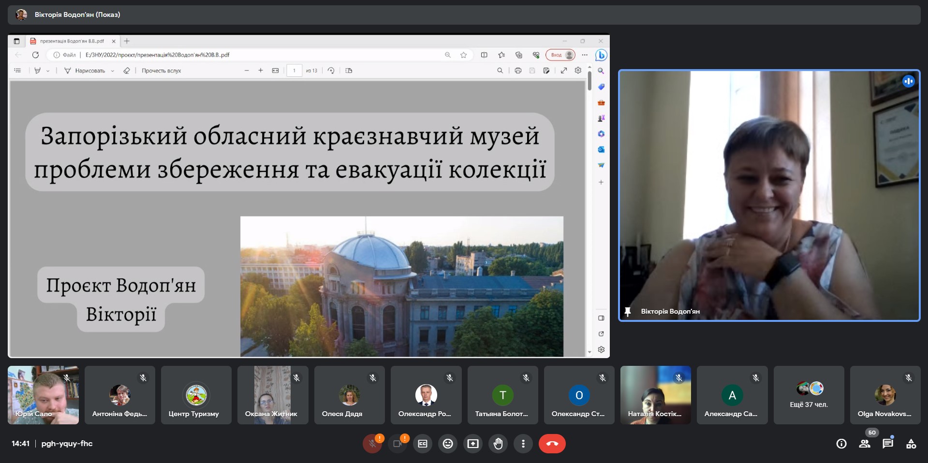Expand the Нарисовать dropdown arrow
928x463 pixels.
(x=113, y=71)
